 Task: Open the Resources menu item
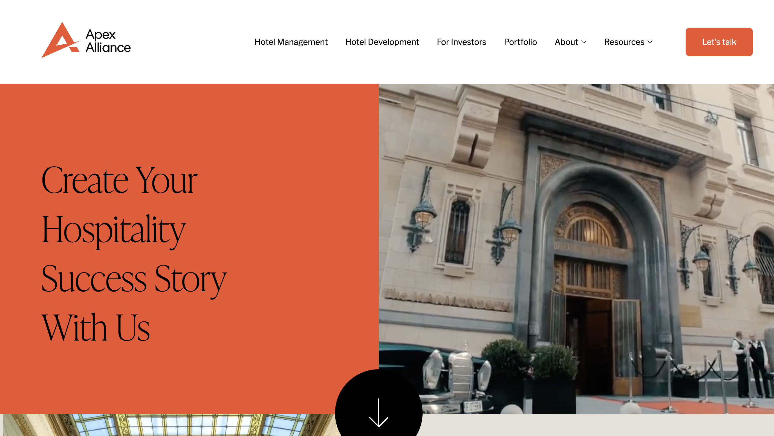point(628,42)
